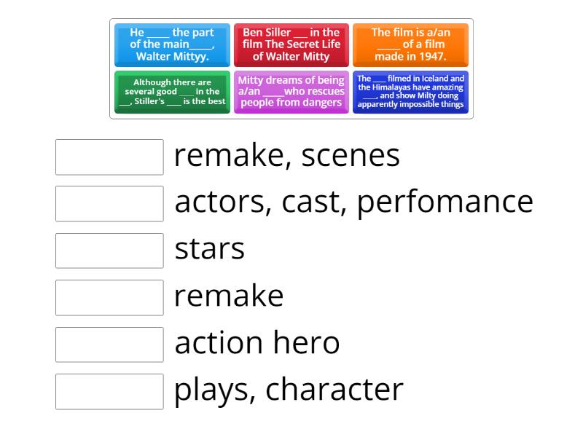Click the answer slot beside 'stars'

109,251
